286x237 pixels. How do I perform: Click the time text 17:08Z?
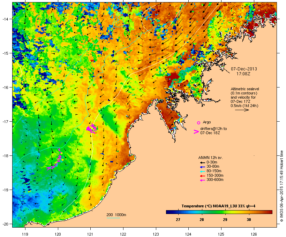[x=243, y=74]
